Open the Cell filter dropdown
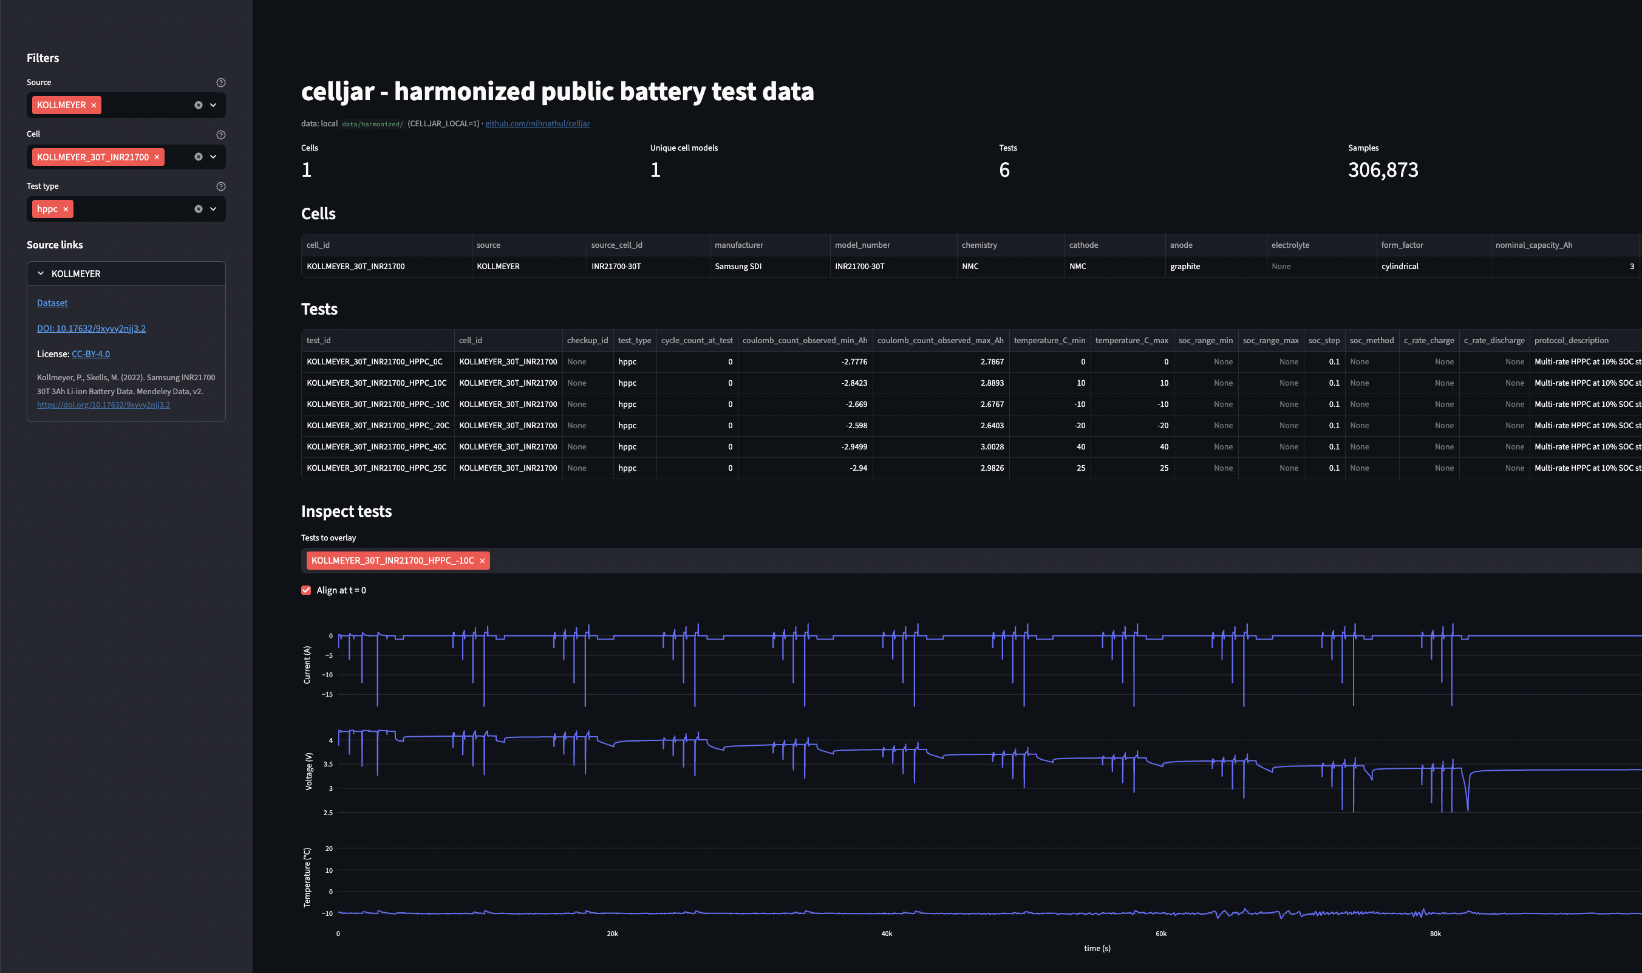This screenshot has width=1642, height=973. point(213,157)
